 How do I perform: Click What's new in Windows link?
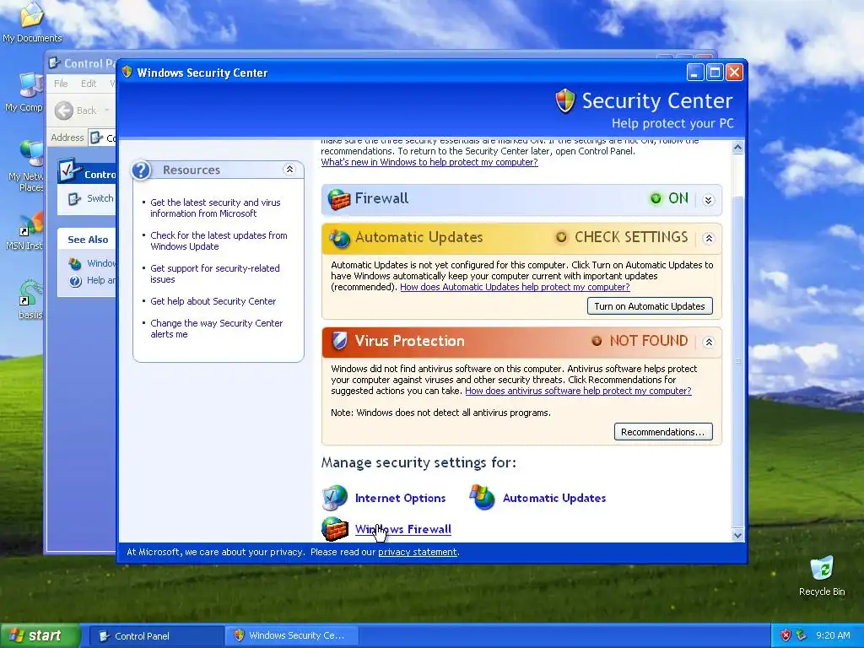tap(429, 162)
